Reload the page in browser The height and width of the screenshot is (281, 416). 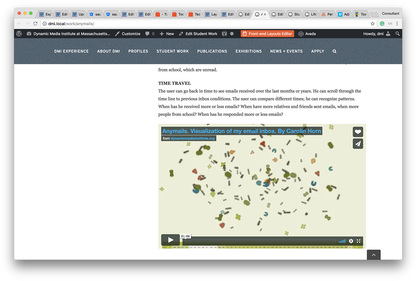click(35, 24)
